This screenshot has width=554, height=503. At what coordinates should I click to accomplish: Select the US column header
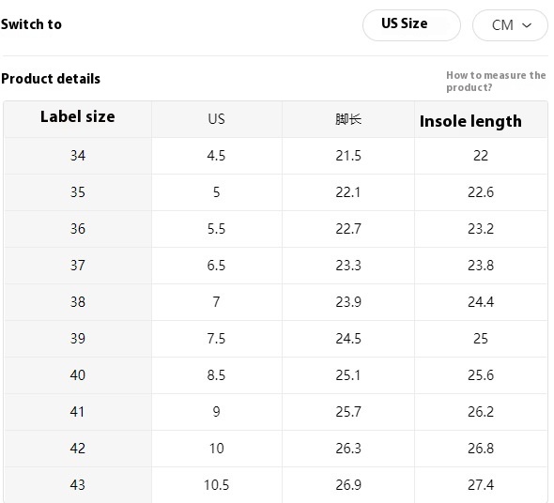pyautogui.click(x=217, y=119)
